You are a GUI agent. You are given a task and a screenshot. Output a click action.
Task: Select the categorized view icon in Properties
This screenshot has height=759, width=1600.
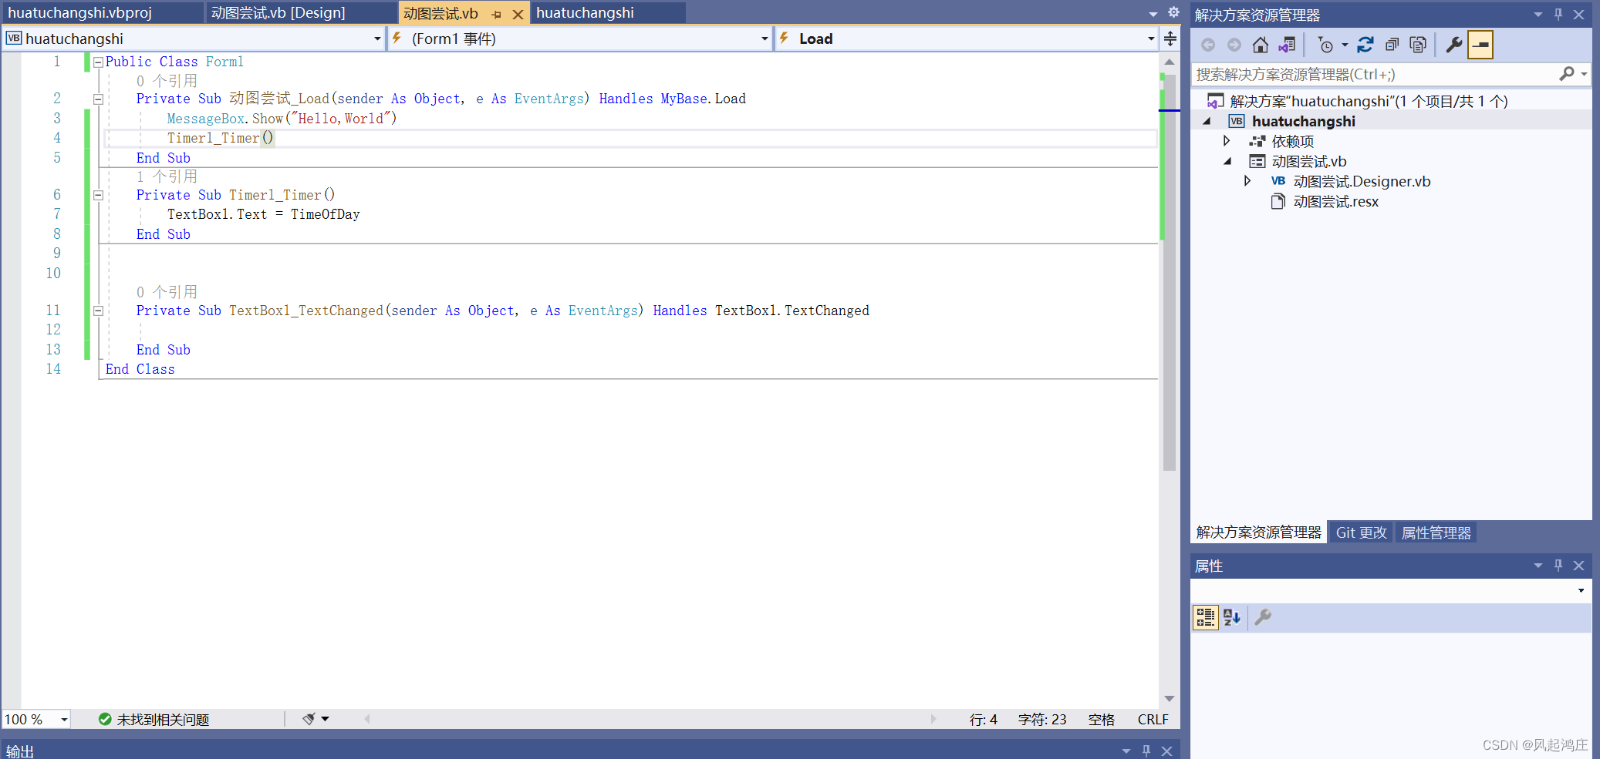pos(1205,617)
